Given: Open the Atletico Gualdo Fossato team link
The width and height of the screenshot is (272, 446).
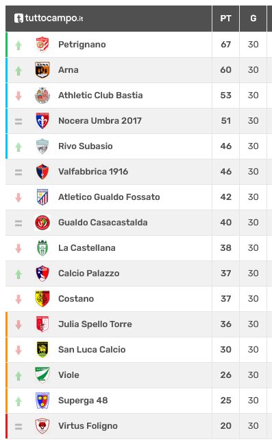Looking at the screenshot, I should [109, 197].
